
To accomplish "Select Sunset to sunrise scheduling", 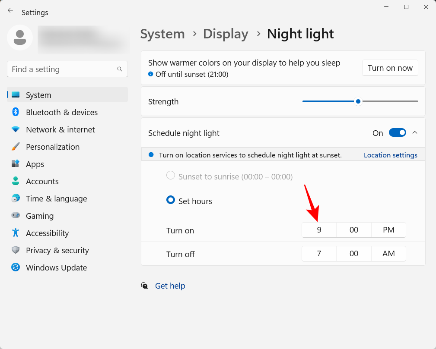I will tap(171, 176).
